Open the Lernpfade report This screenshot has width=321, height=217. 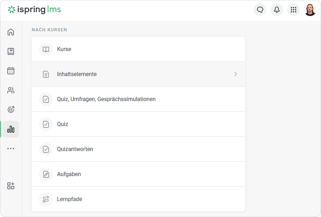[x=138, y=199]
